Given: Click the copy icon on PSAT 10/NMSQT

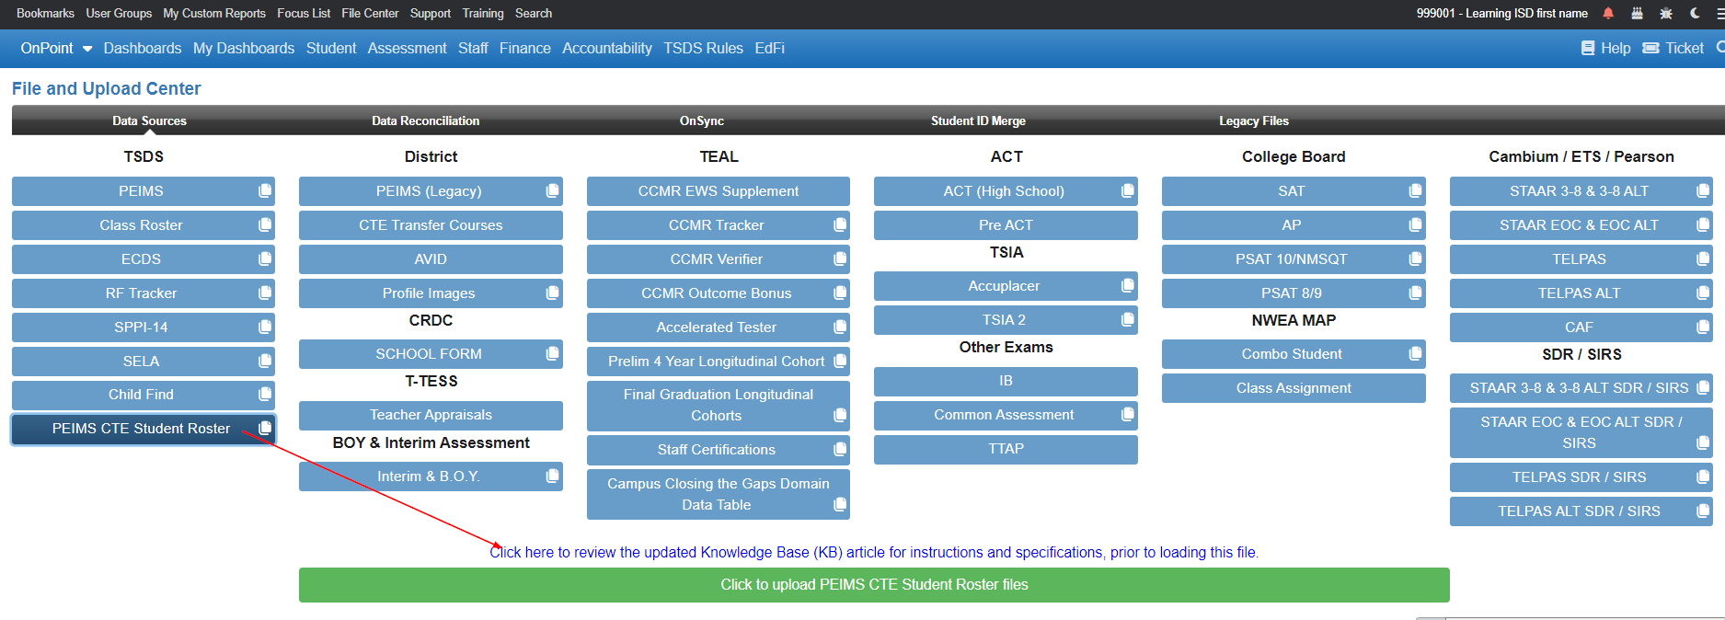Looking at the screenshot, I should [x=1415, y=258].
